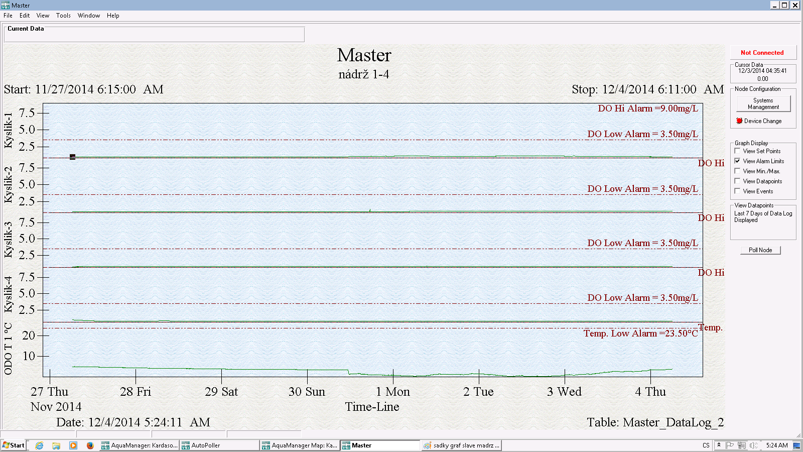Click the 29 Sat label on timeline

click(221, 392)
